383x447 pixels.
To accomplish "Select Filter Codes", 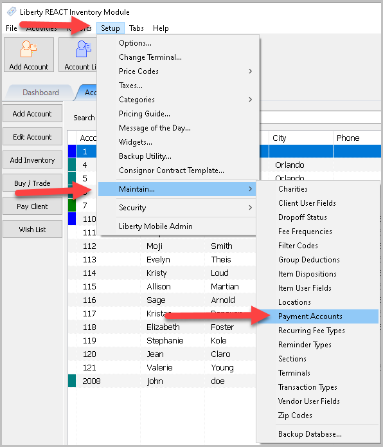I will [318, 246].
